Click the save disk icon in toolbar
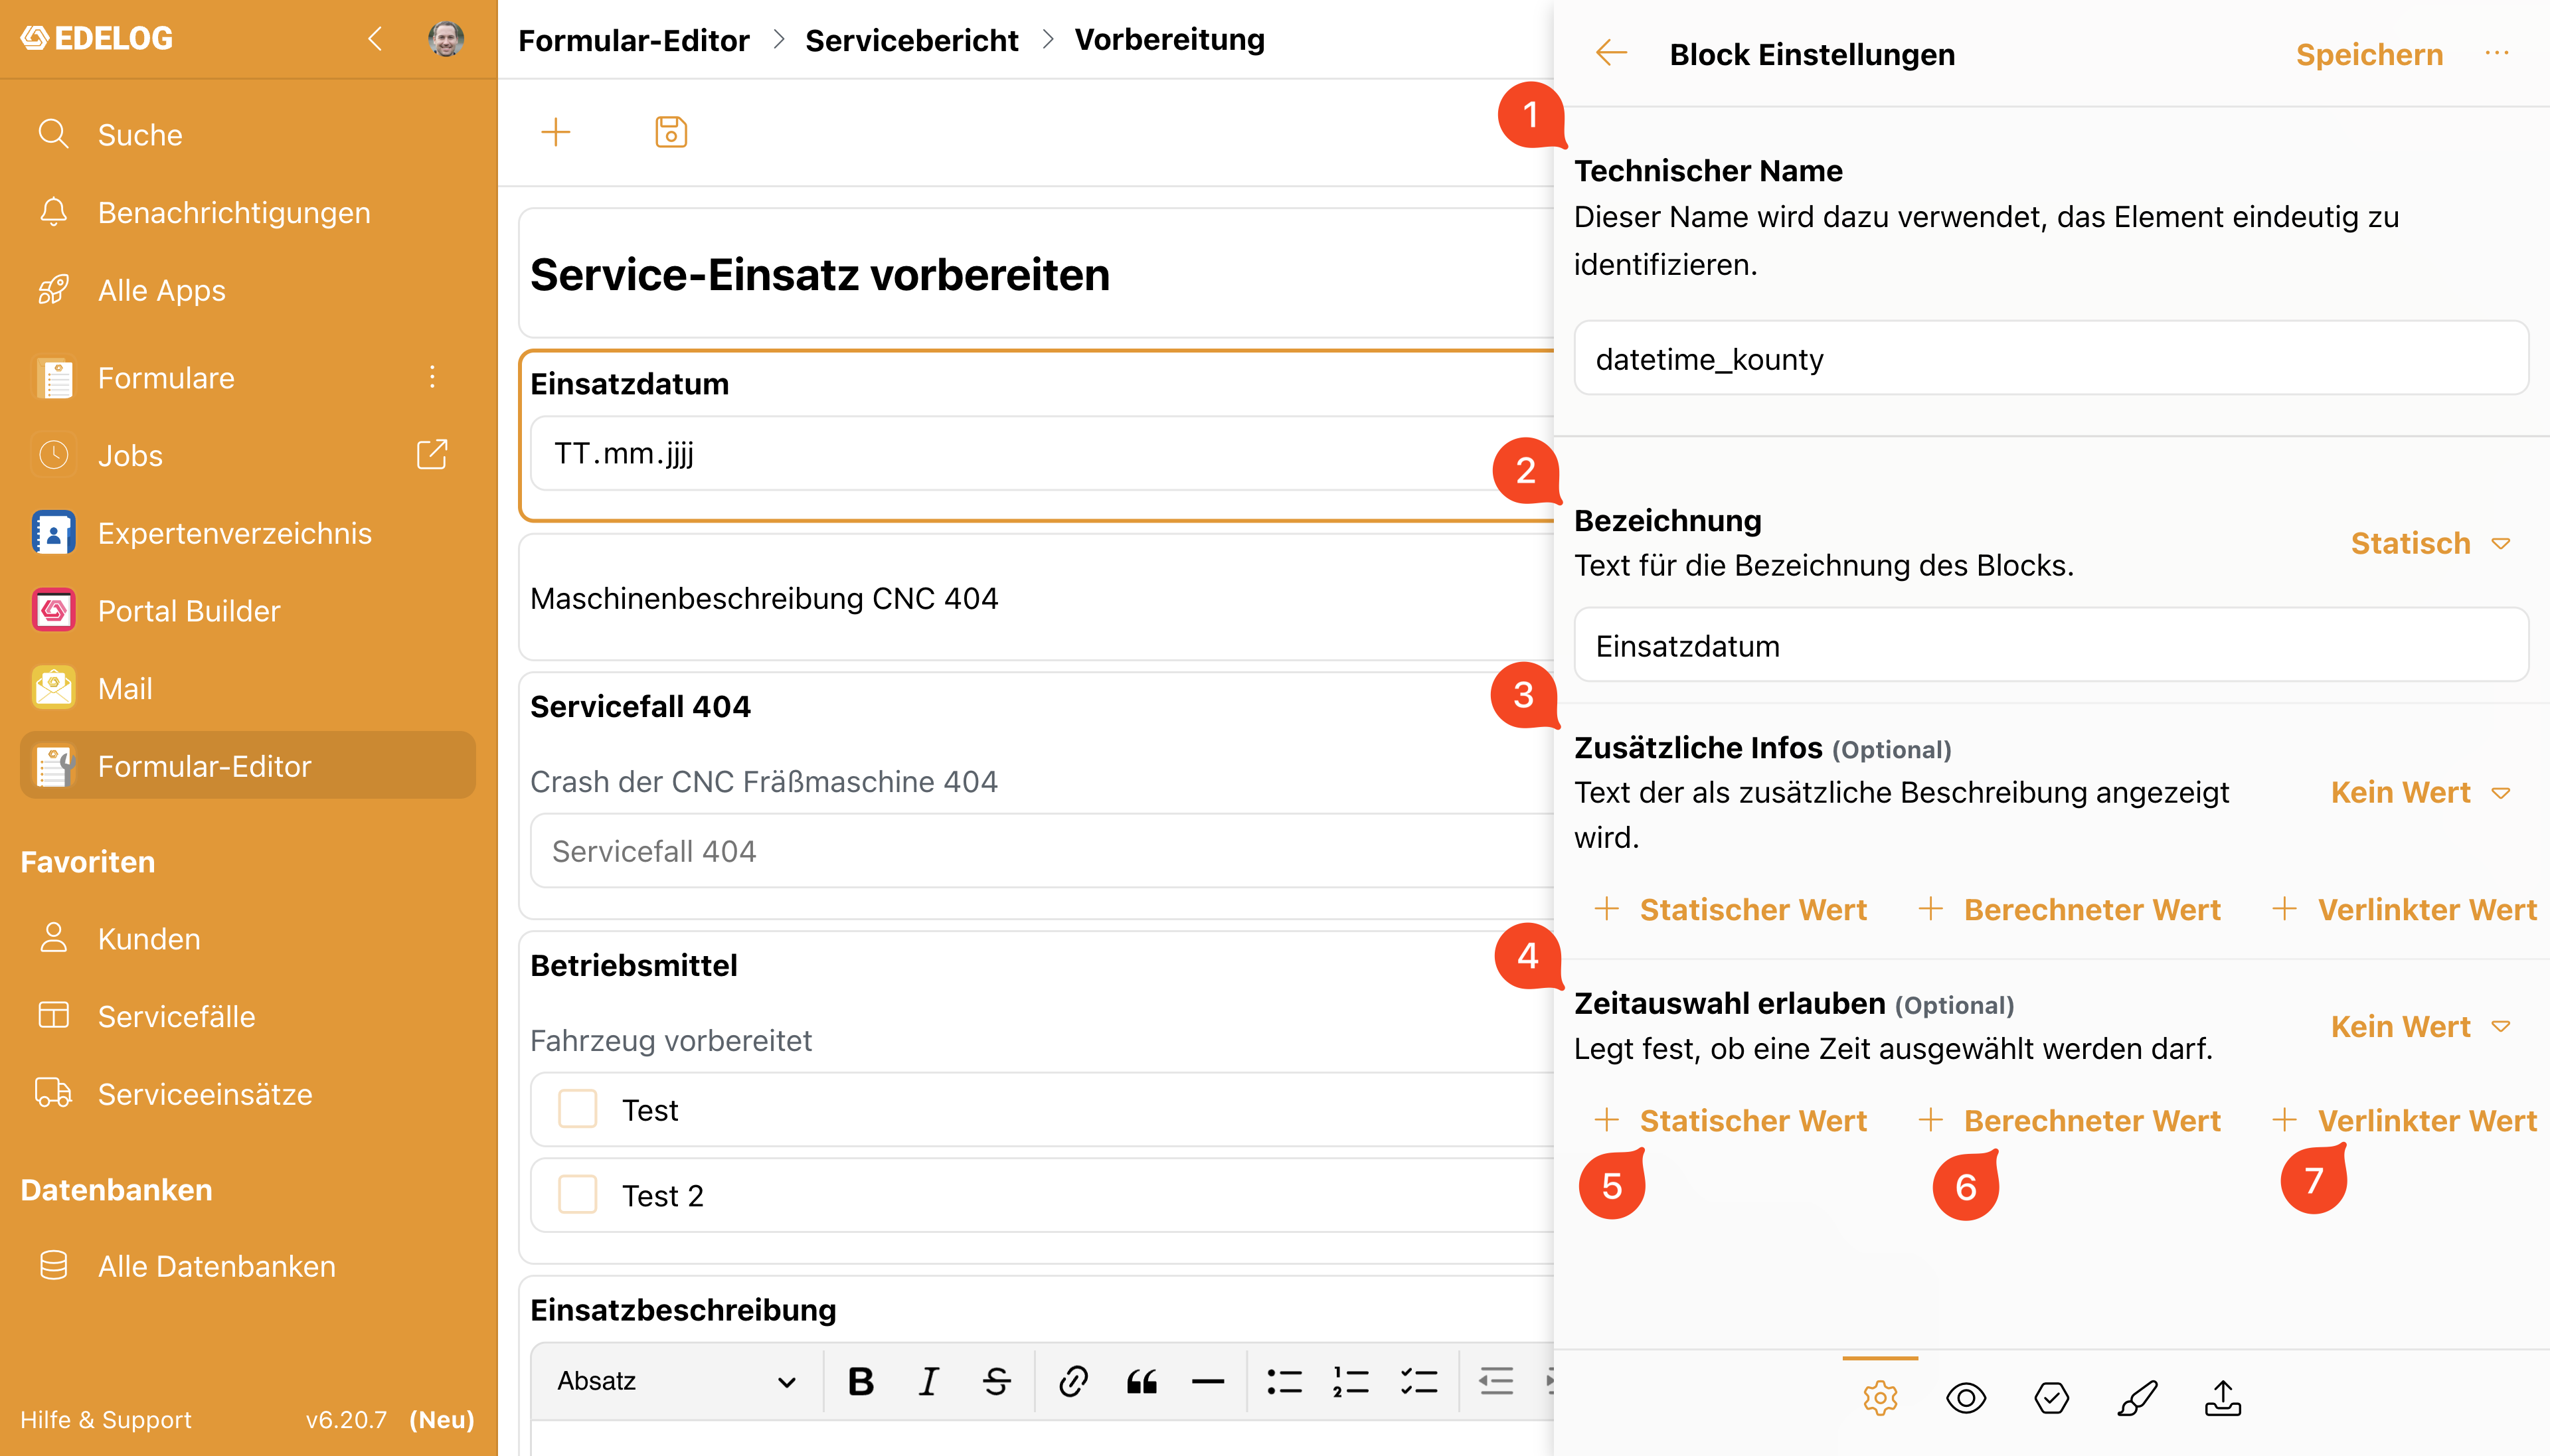Screen dimensions: 2550x1456 [x=671, y=132]
